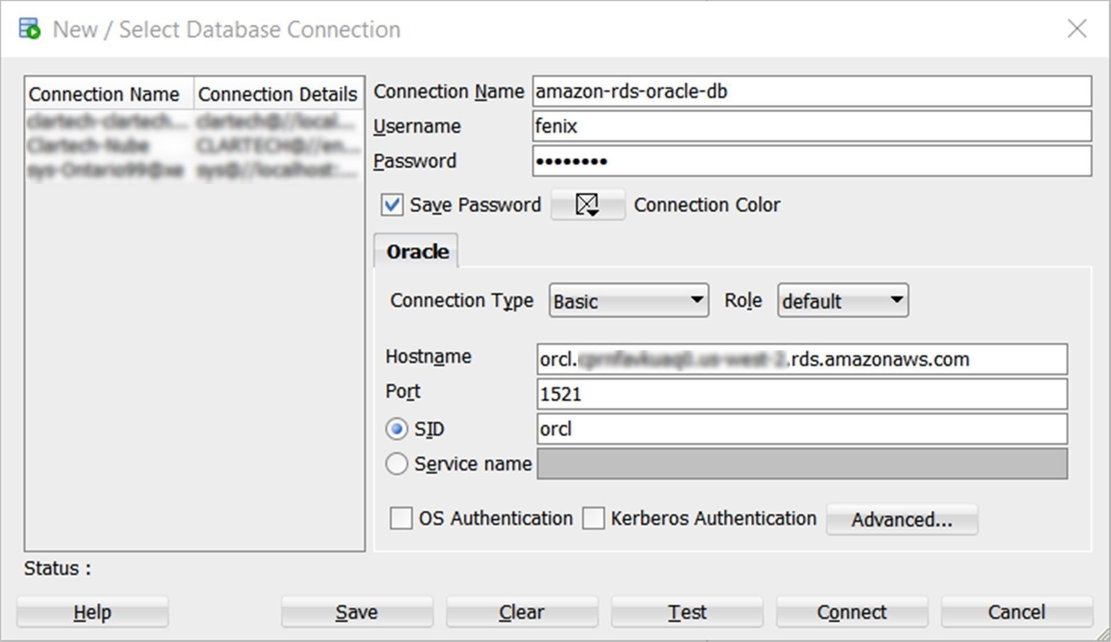Image resolution: width=1111 pixels, height=642 pixels.
Task: Select the third saved connection row
Action: [x=194, y=170]
